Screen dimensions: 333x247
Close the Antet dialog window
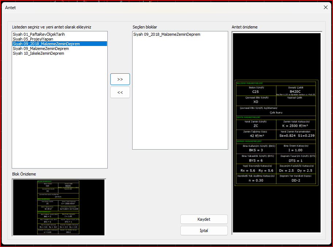pyautogui.click(x=325, y=7)
